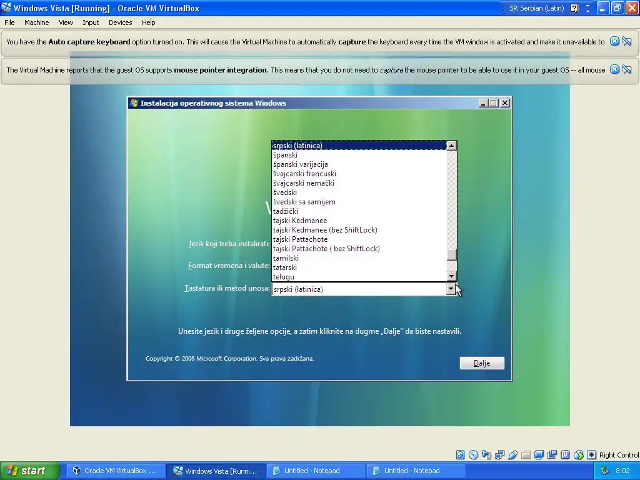Select tajski Kedmanee keyboard layout
Screen dimensions: 640x480
tap(359, 221)
